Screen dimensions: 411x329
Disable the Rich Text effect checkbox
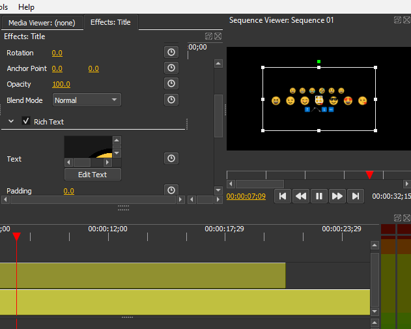(25, 121)
